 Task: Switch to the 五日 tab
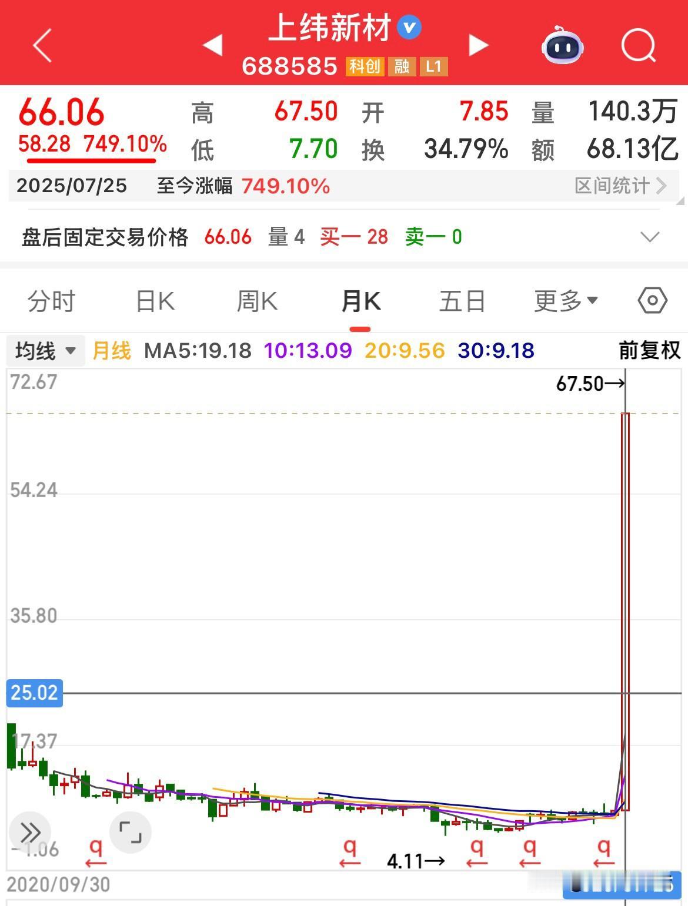click(x=462, y=301)
